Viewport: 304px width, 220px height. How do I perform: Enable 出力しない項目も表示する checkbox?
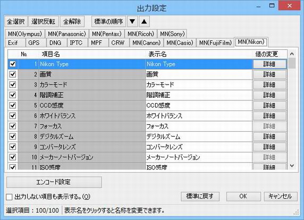point(9,197)
